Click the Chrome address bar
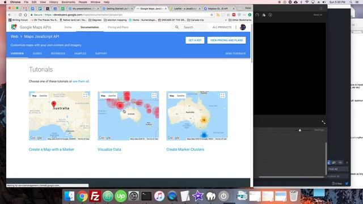The height and width of the screenshot is (204, 363). click(120, 15)
